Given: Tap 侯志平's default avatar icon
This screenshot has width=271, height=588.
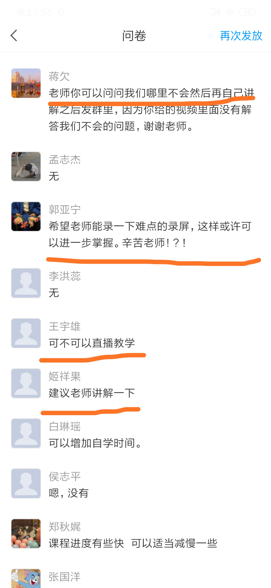Looking at the screenshot, I should 26,483.
